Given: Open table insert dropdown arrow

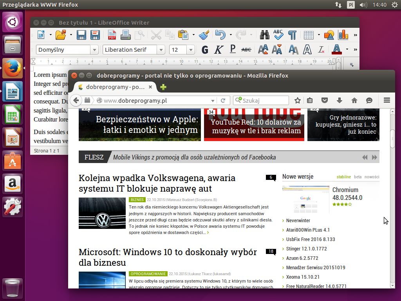Looking at the screenshot, I should (x=319, y=35).
